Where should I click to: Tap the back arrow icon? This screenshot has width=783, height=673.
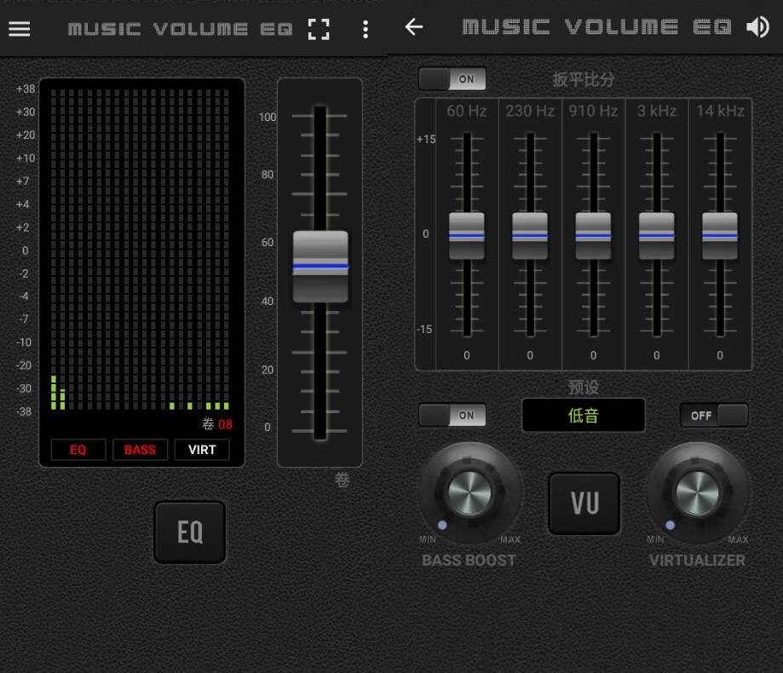coord(414,27)
